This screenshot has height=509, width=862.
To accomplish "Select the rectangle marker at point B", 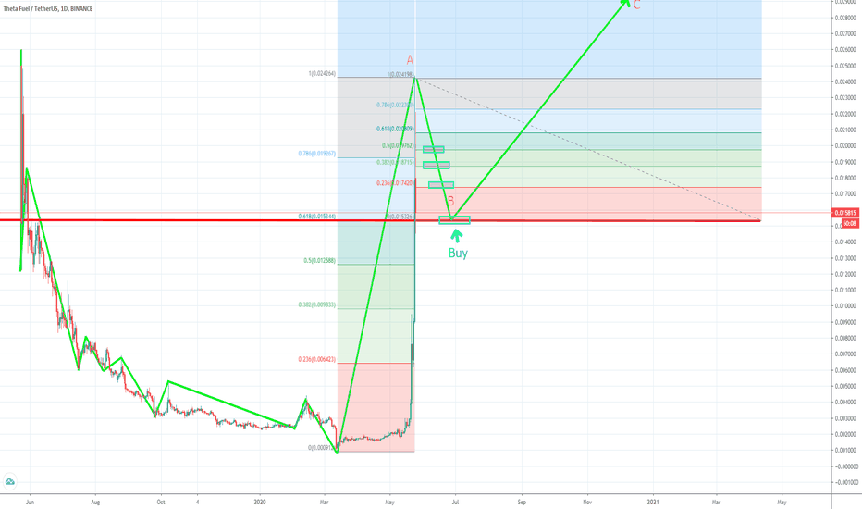I will pyautogui.click(x=454, y=220).
